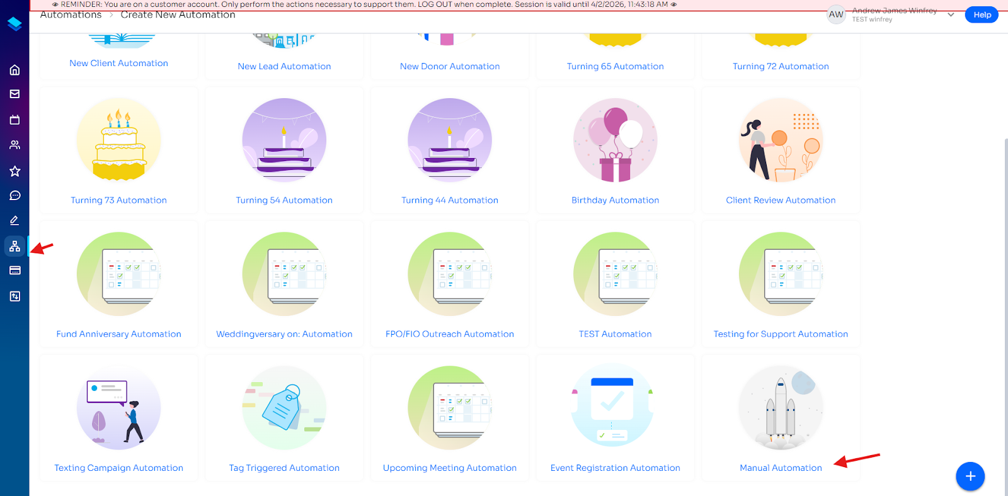Click the TEST Automation calendar thumbnail

click(x=616, y=274)
